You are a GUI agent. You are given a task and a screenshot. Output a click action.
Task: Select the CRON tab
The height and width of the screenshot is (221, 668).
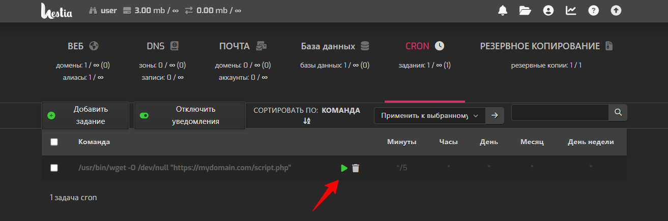pos(425,46)
